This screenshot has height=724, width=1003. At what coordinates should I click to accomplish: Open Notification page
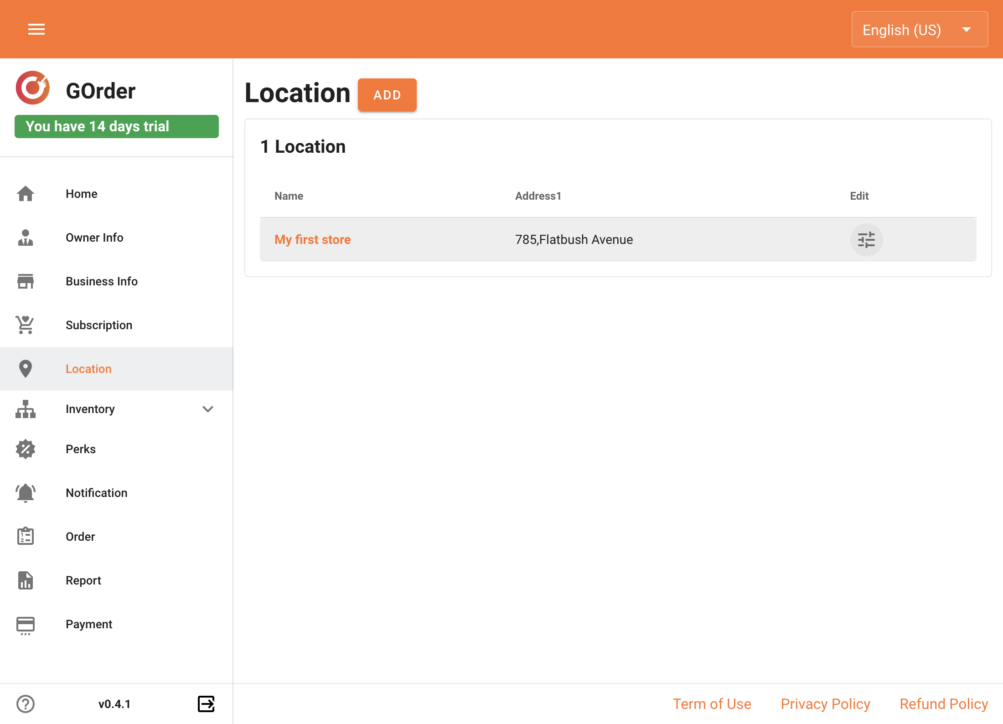tap(117, 493)
